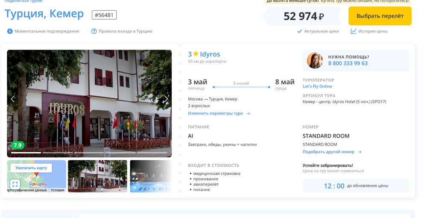Show next hotel photo with right arrow

(x=166, y=99)
